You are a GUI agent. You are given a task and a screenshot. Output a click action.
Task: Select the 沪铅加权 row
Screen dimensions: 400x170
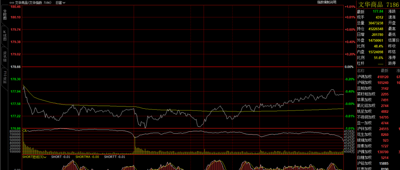click(x=378, y=163)
